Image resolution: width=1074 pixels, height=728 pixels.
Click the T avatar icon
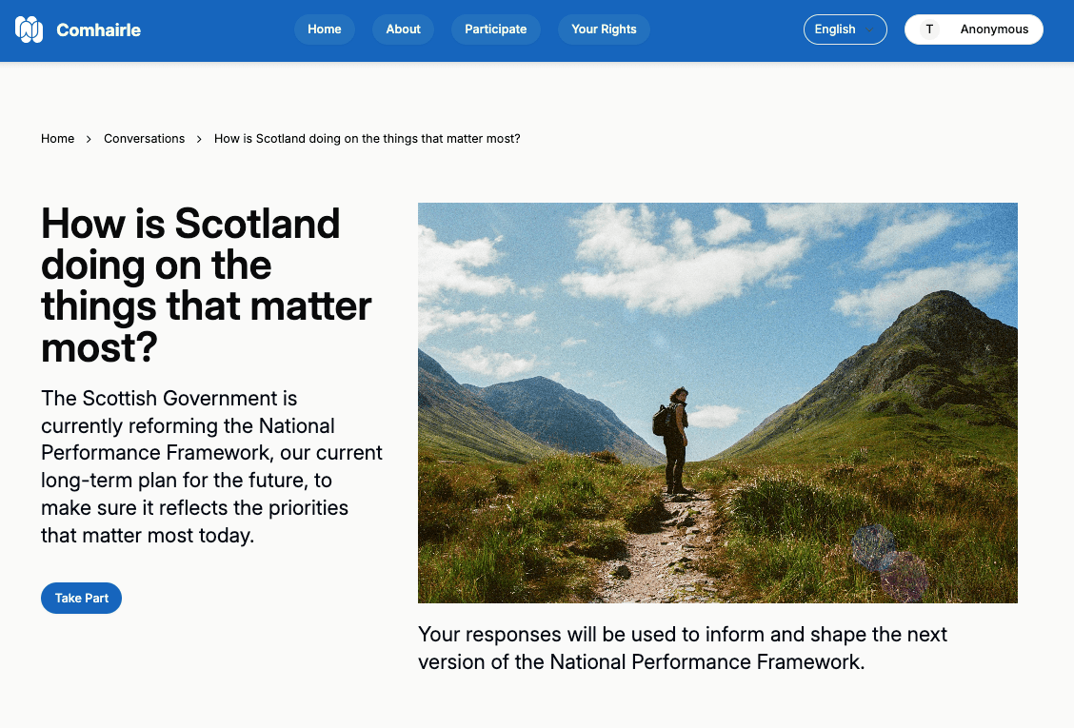(929, 30)
